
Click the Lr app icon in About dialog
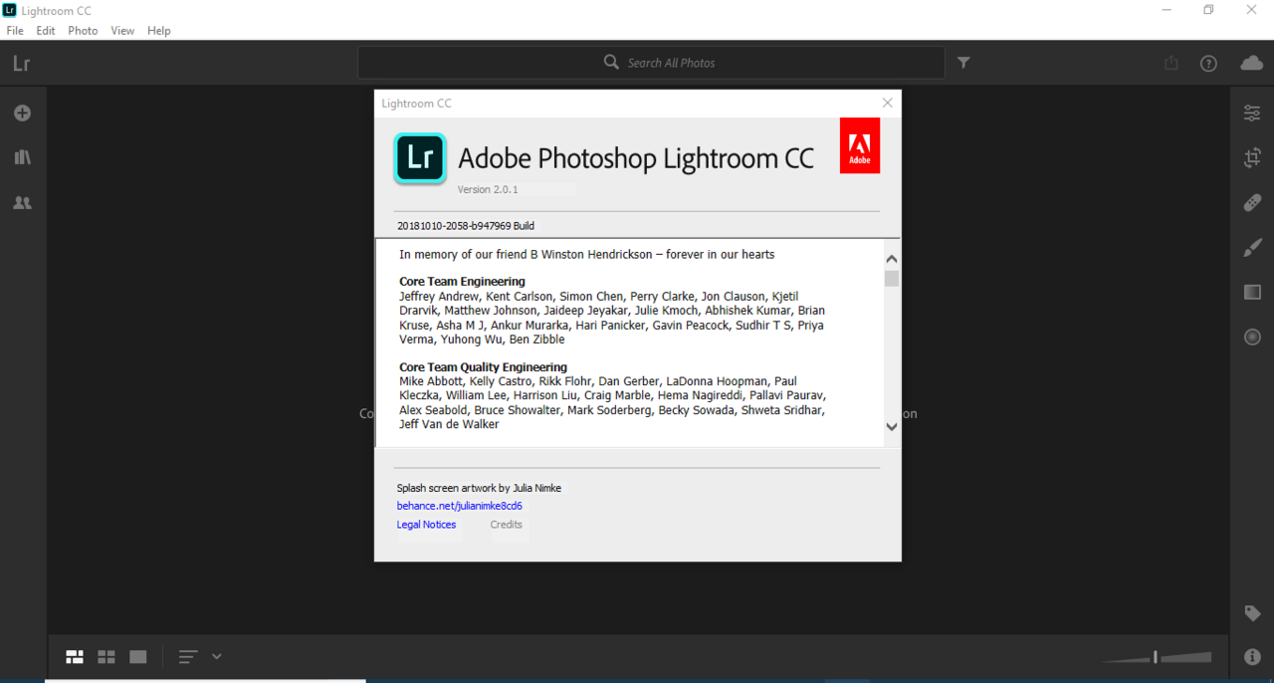420,158
